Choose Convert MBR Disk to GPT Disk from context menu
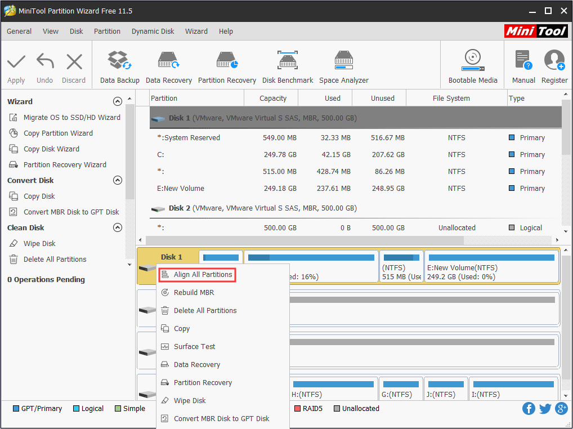573x429 pixels. [223, 418]
